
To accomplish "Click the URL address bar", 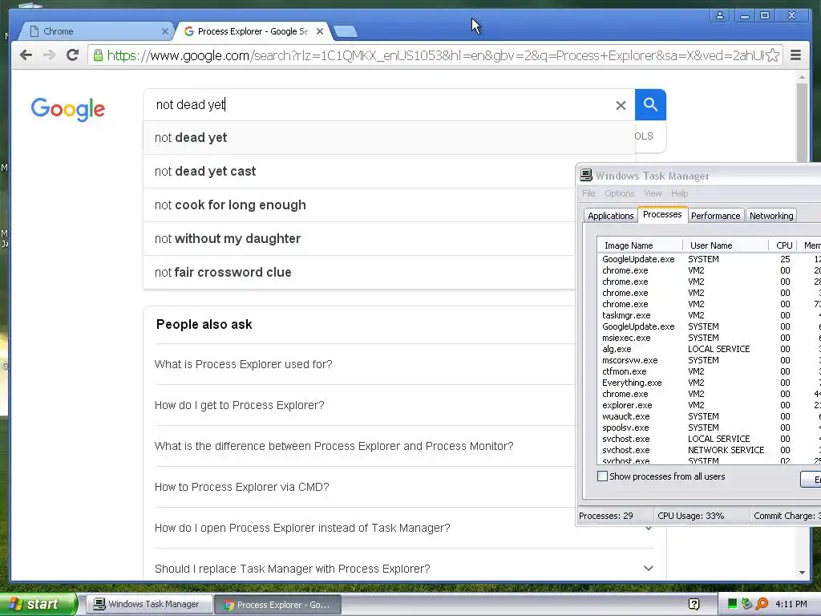I will tap(435, 55).
